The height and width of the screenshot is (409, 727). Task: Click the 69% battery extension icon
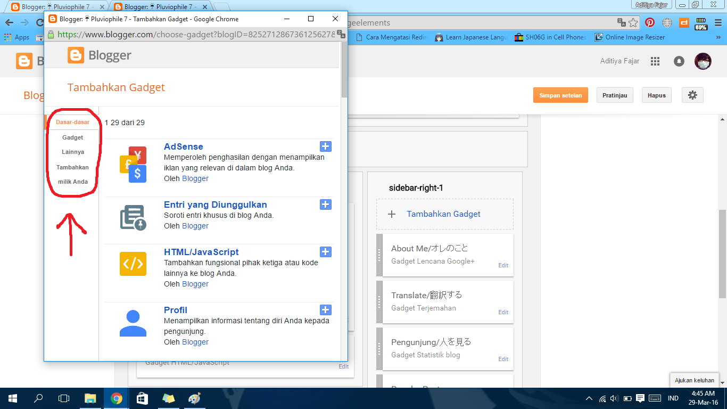[701, 23]
